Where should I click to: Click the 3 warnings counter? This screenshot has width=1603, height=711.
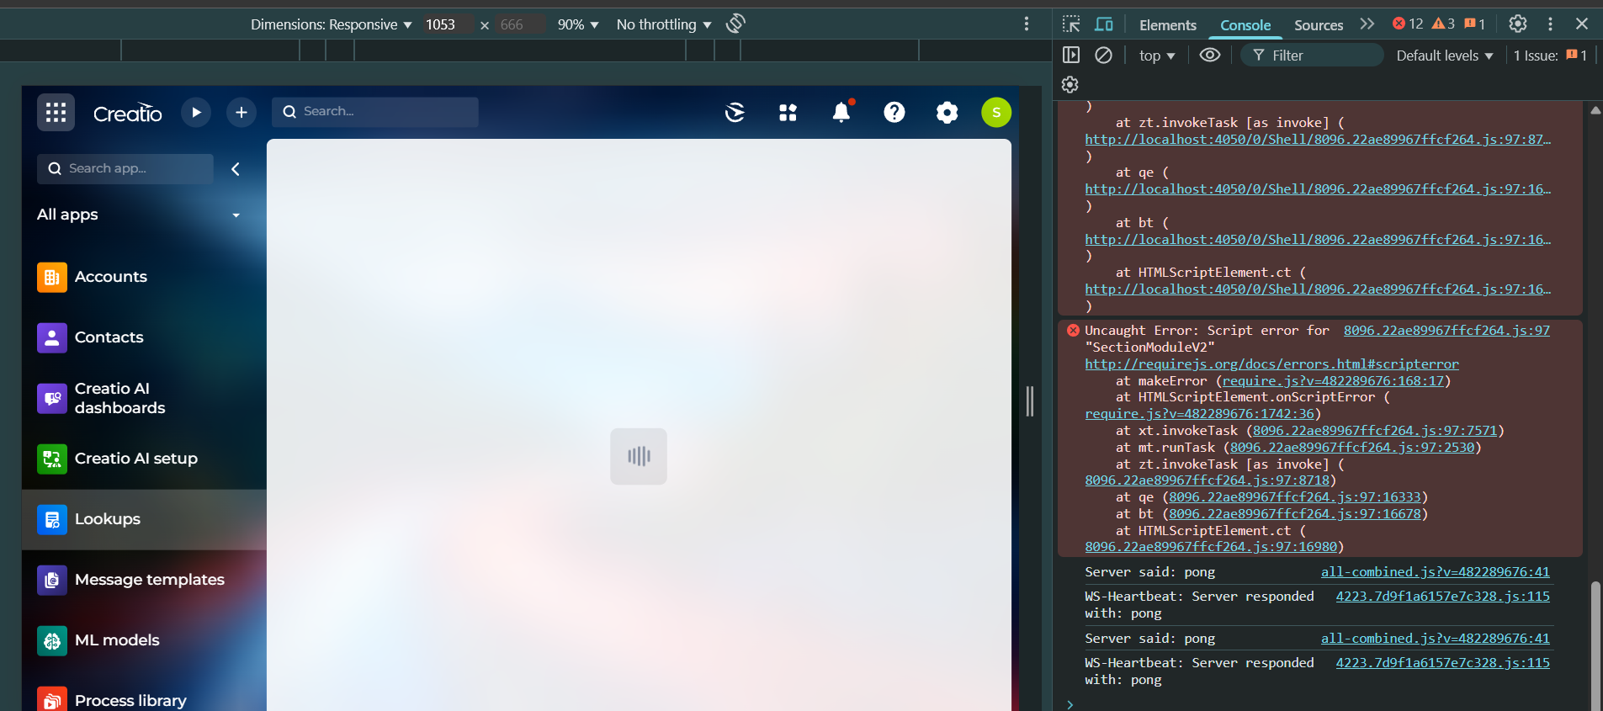[1443, 24]
